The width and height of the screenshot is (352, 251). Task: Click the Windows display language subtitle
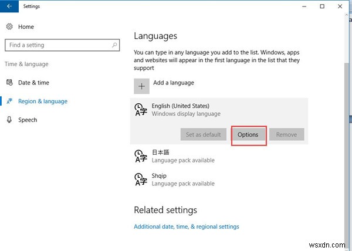[186, 114]
